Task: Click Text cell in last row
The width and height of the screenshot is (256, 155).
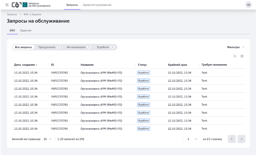Action: [x=204, y=129]
